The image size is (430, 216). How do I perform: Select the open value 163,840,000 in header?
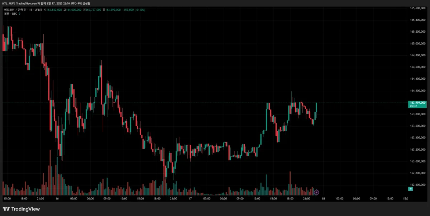(54, 10)
